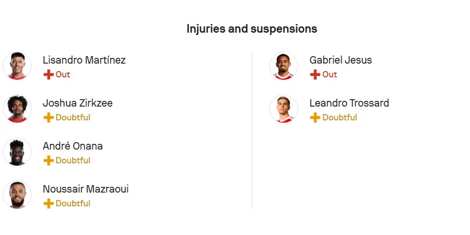Click Joshua Zirkzee's player avatar
470x235 pixels.
click(x=17, y=109)
